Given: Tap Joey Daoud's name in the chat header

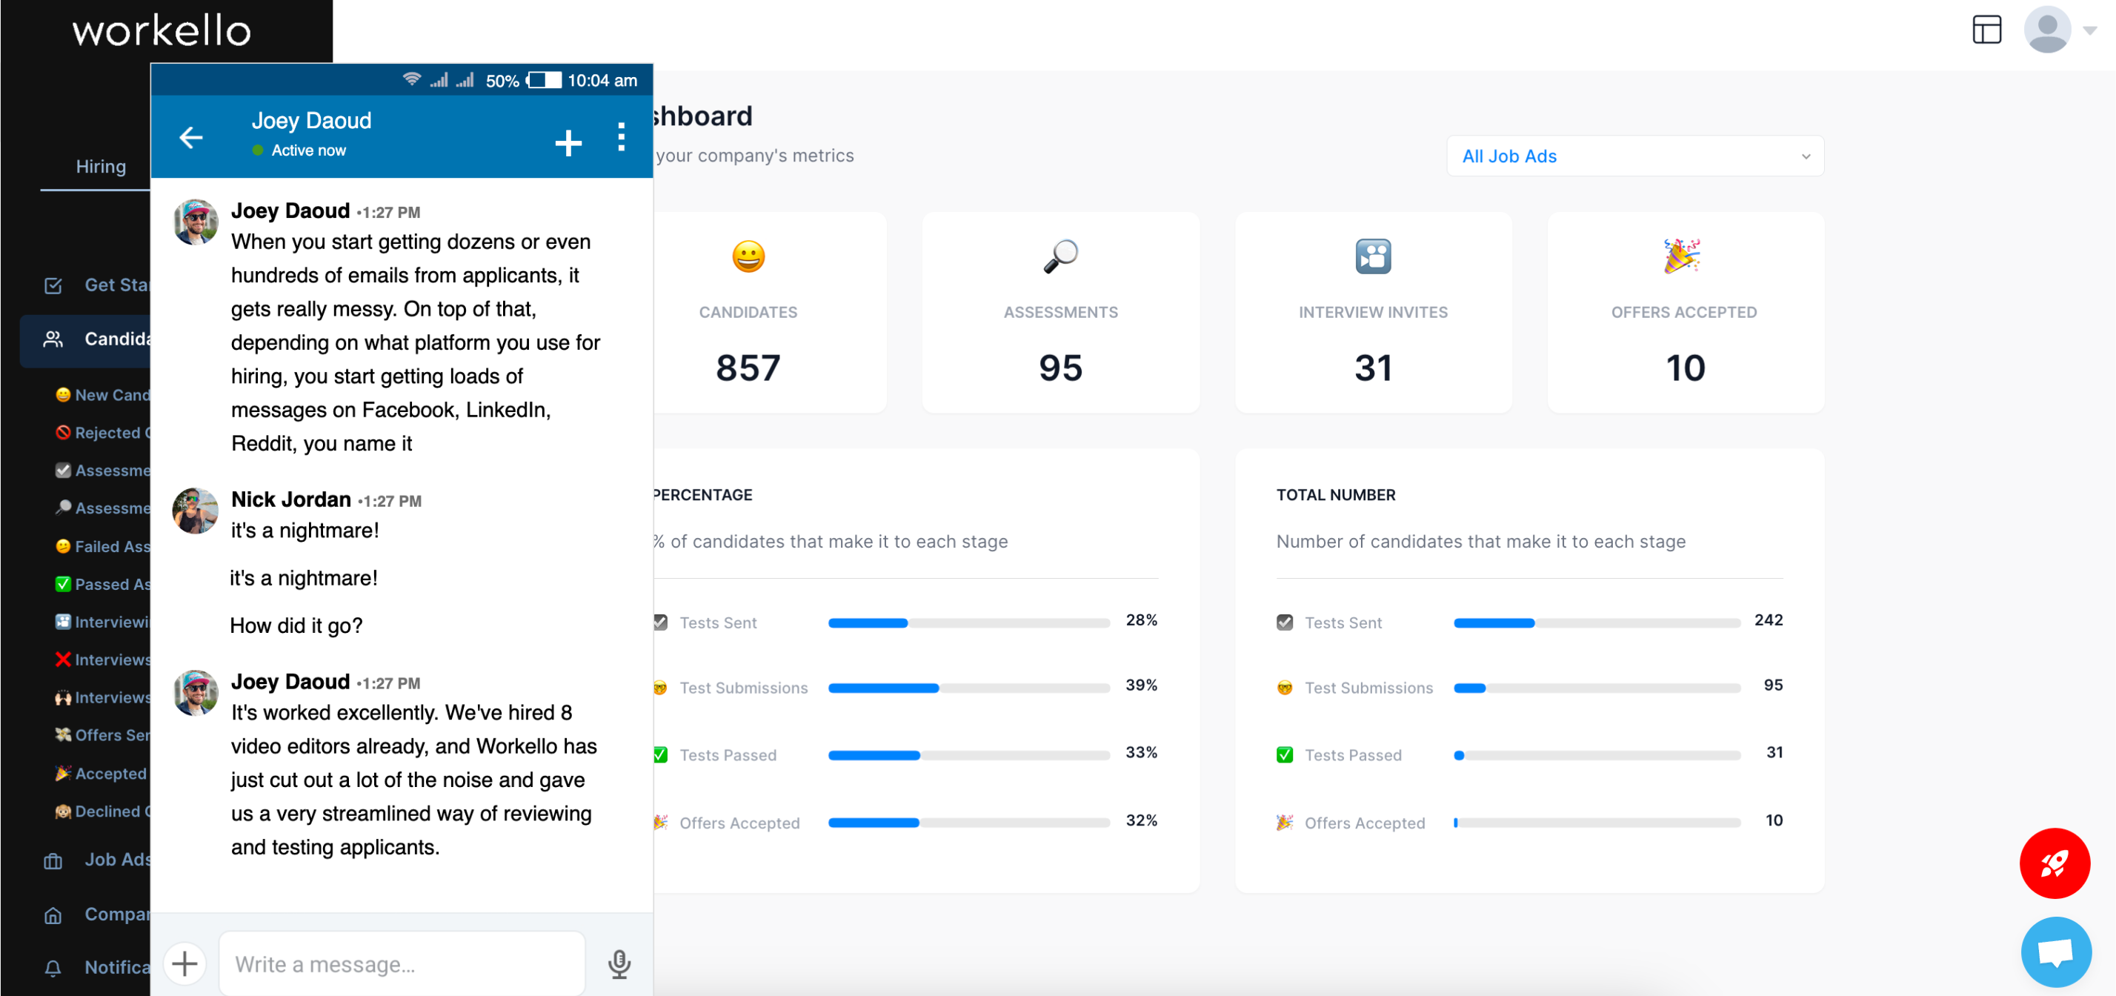Looking at the screenshot, I should pos(311,121).
